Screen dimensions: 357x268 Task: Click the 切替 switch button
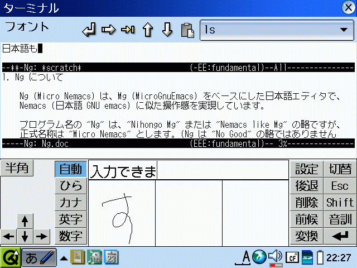point(340,169)
